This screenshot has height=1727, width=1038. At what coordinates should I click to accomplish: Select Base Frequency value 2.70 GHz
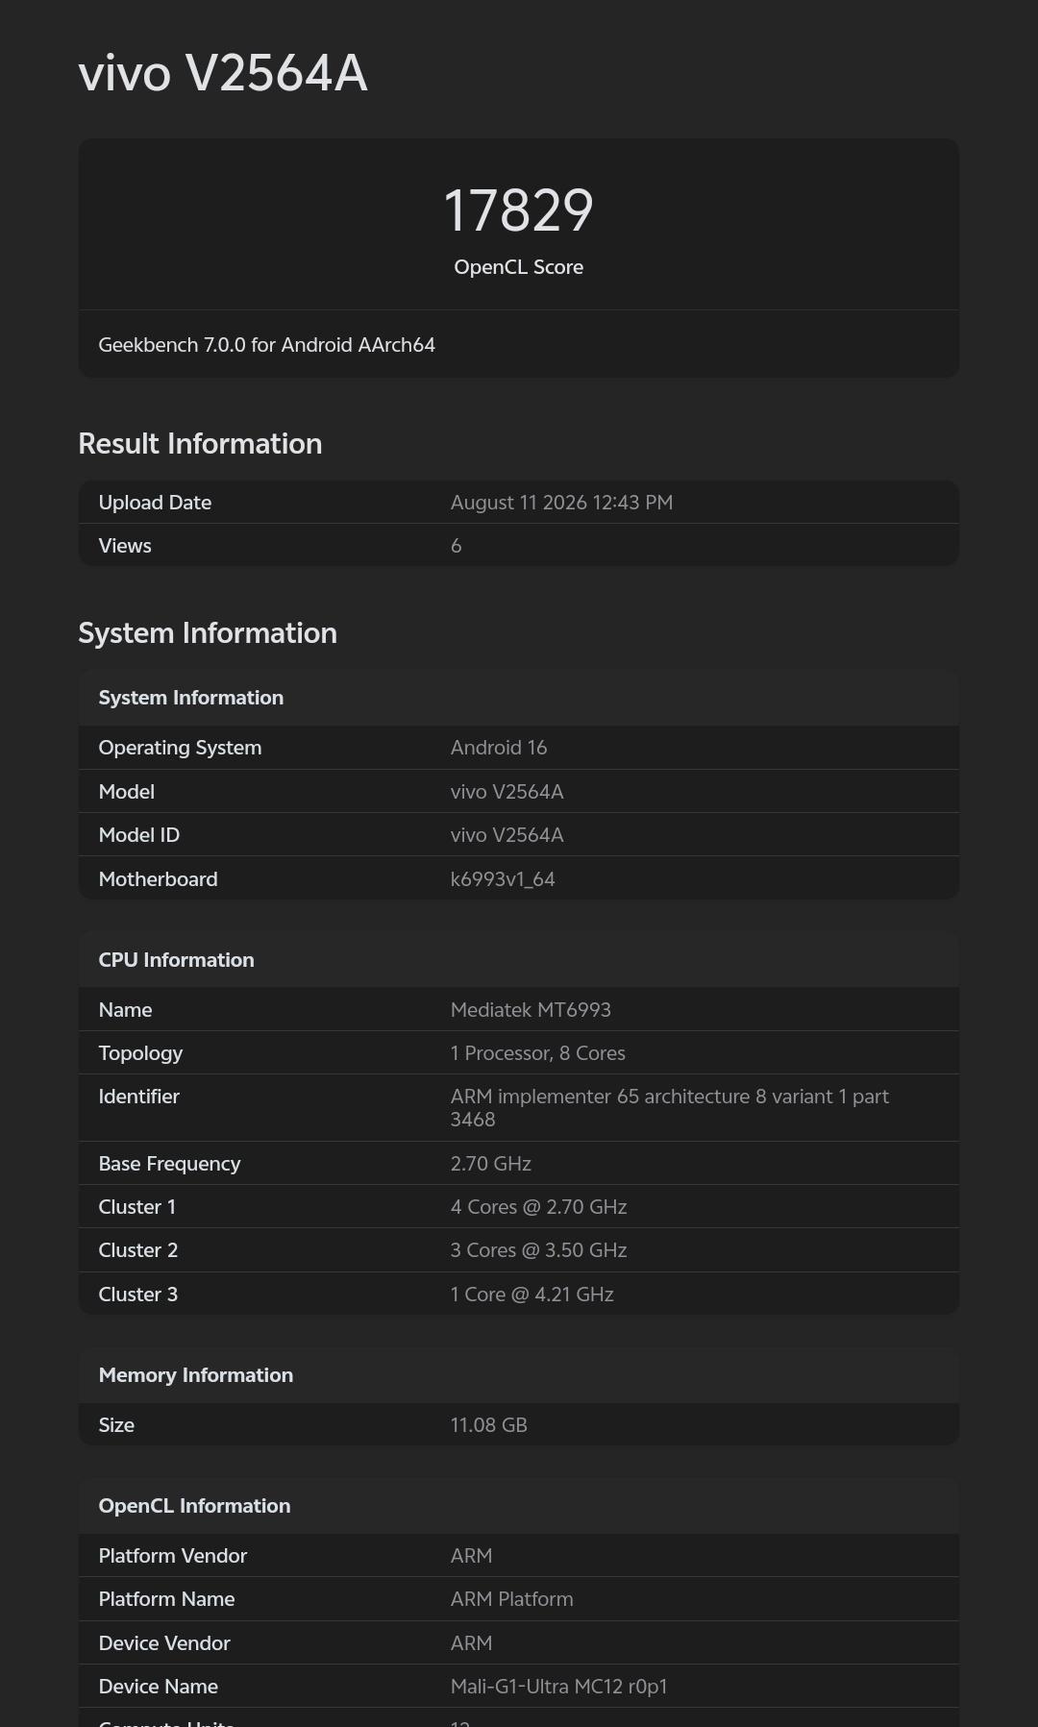pos(490,1164)
